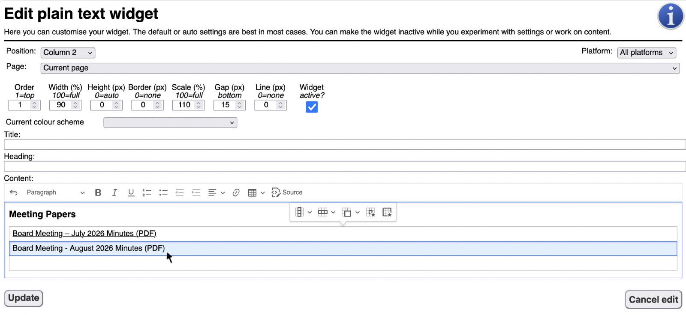The height and width of the screenshot is (315, 686).
Task: Insert a numbered list
Action: 147,193
